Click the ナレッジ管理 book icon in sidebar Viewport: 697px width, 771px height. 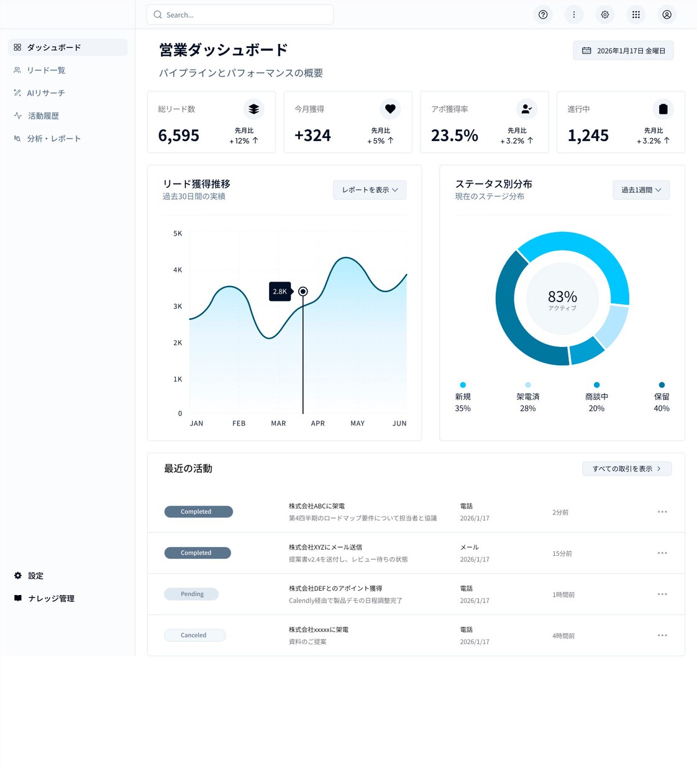tap(18, 598)
